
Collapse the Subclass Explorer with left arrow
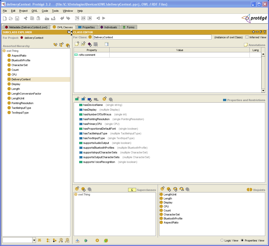click(x=72, y=31)
